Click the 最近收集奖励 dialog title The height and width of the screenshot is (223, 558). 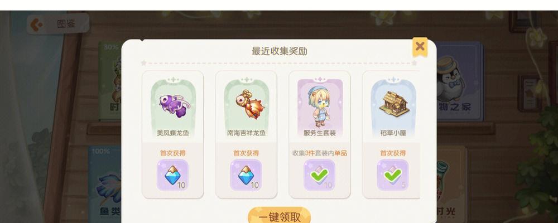(280, 51)
